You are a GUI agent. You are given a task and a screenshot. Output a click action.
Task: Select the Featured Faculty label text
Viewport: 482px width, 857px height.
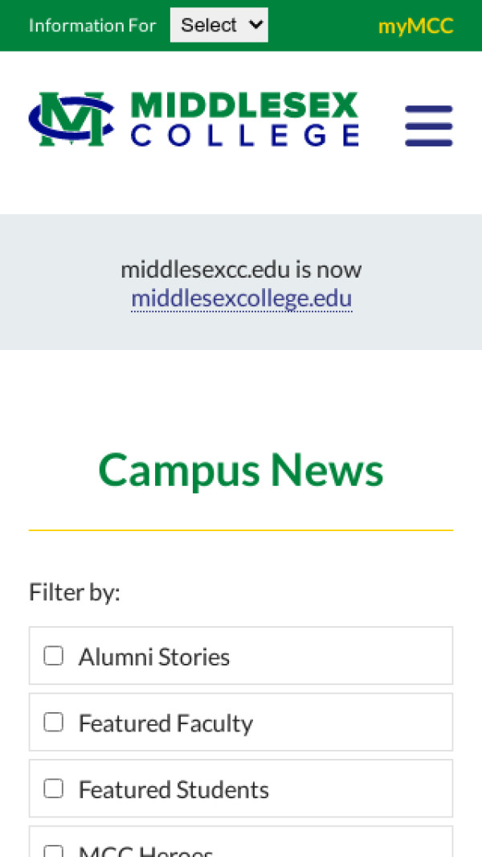[x=165, y=723]
